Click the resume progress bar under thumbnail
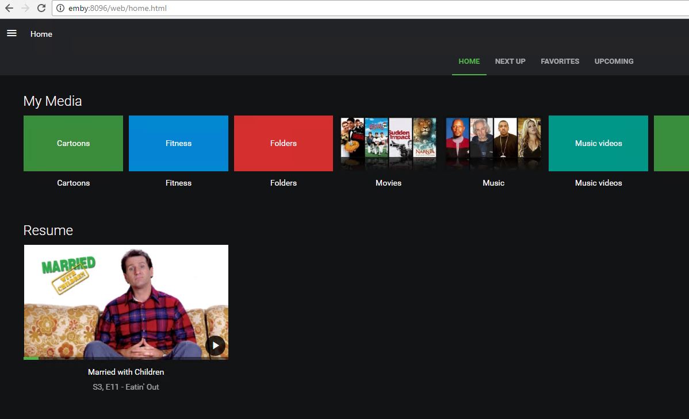The height and width of the screenshot is (419, 689). [x=126, y=358]
